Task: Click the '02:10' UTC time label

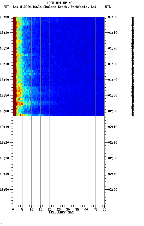Action: (x=113, y=127)
